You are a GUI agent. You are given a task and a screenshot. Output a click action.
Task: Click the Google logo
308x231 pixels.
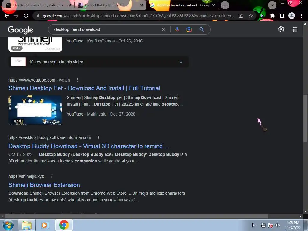tap(20, 30)
